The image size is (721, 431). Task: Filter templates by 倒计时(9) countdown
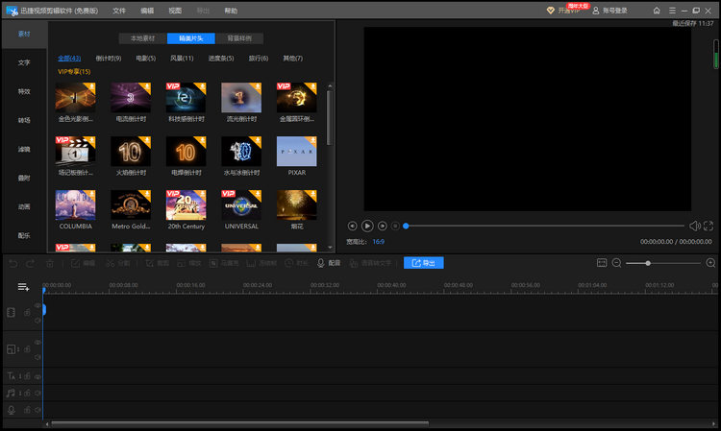tap(109, 59)
